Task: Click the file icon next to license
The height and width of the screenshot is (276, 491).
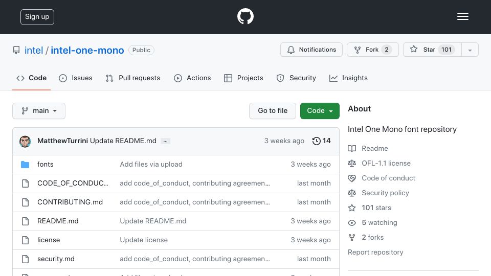Action: [26, 240]
